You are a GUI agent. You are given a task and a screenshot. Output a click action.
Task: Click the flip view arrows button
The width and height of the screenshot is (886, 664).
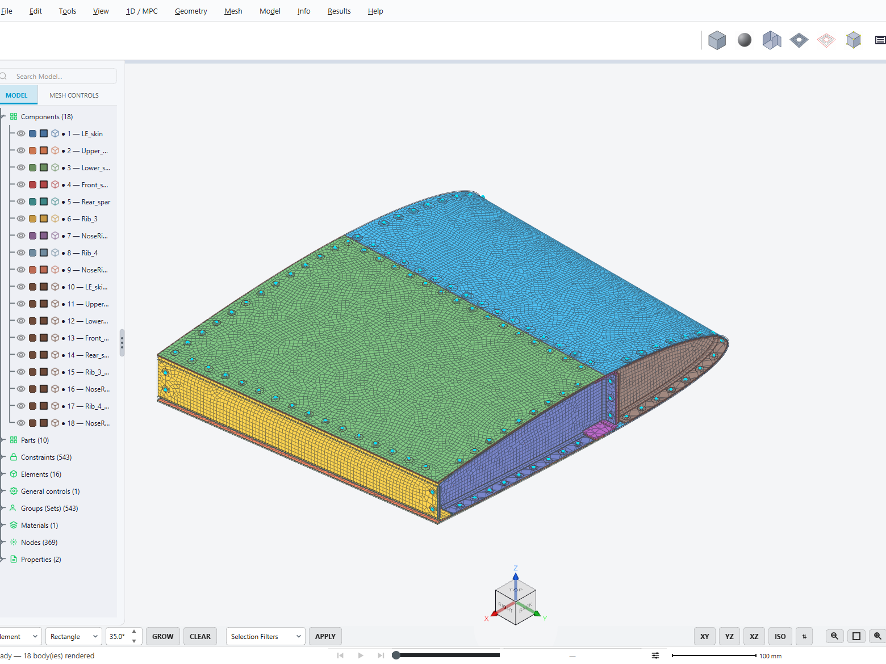[x=804, y=636]
